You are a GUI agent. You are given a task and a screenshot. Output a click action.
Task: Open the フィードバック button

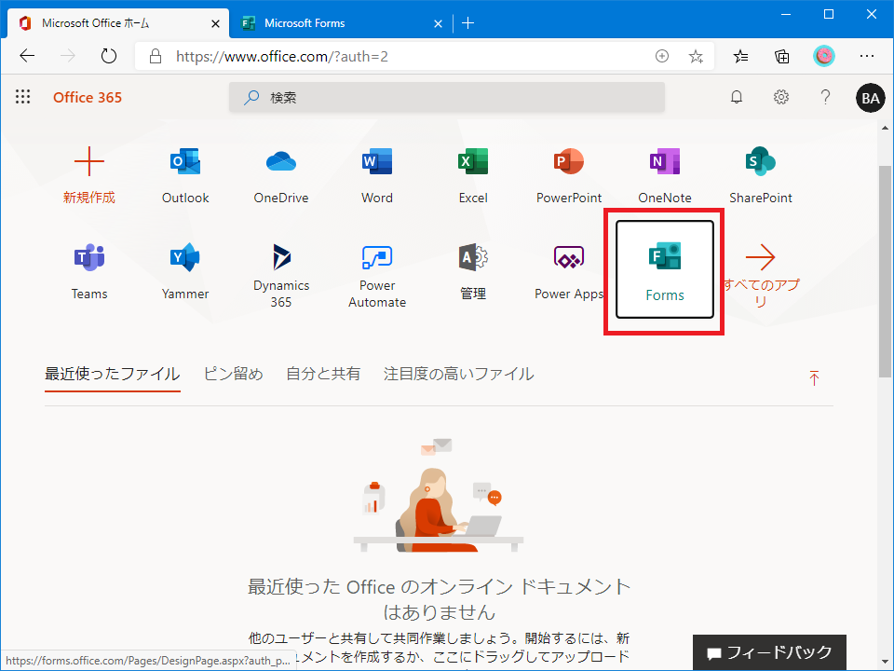coord(769,652)
